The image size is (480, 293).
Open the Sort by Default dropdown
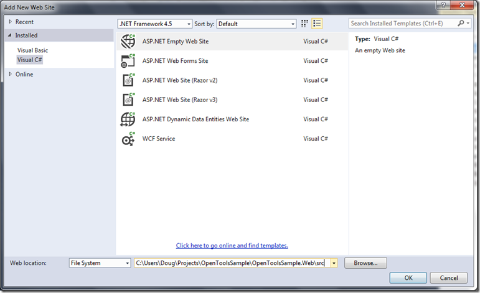pos(256,24)
